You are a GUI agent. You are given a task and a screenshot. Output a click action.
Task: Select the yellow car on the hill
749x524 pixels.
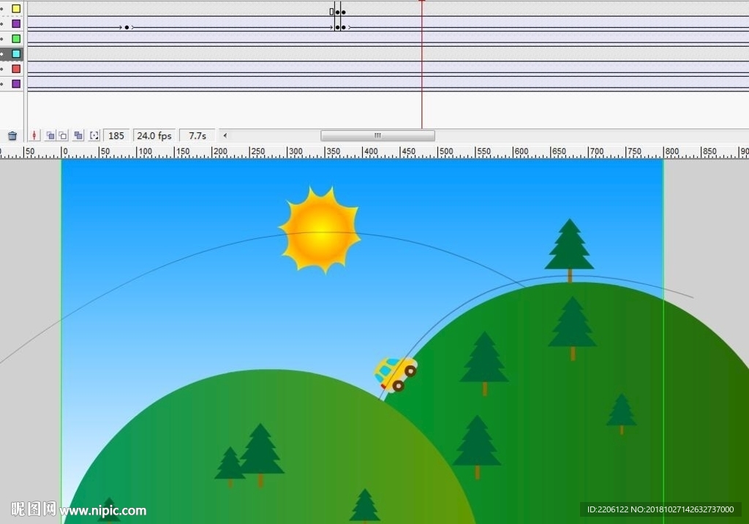tap(396, 375)
